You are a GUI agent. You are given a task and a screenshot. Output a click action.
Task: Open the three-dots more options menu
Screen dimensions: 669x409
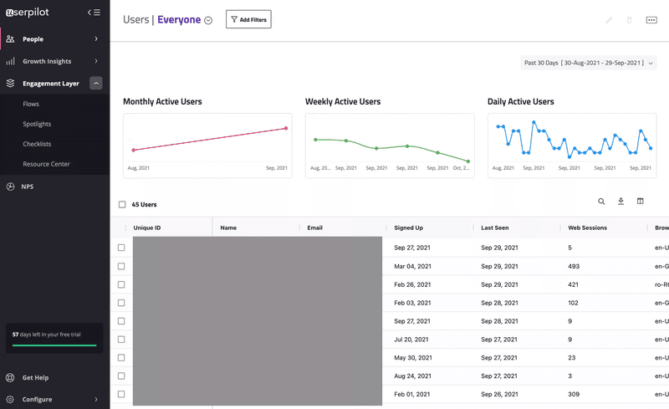tap(651, 20)
